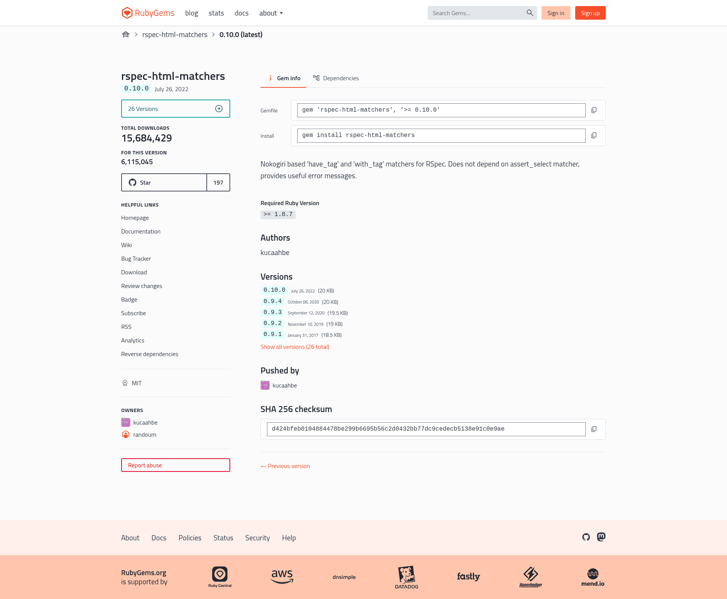Click the footer About link

click(x=130, y=538)
